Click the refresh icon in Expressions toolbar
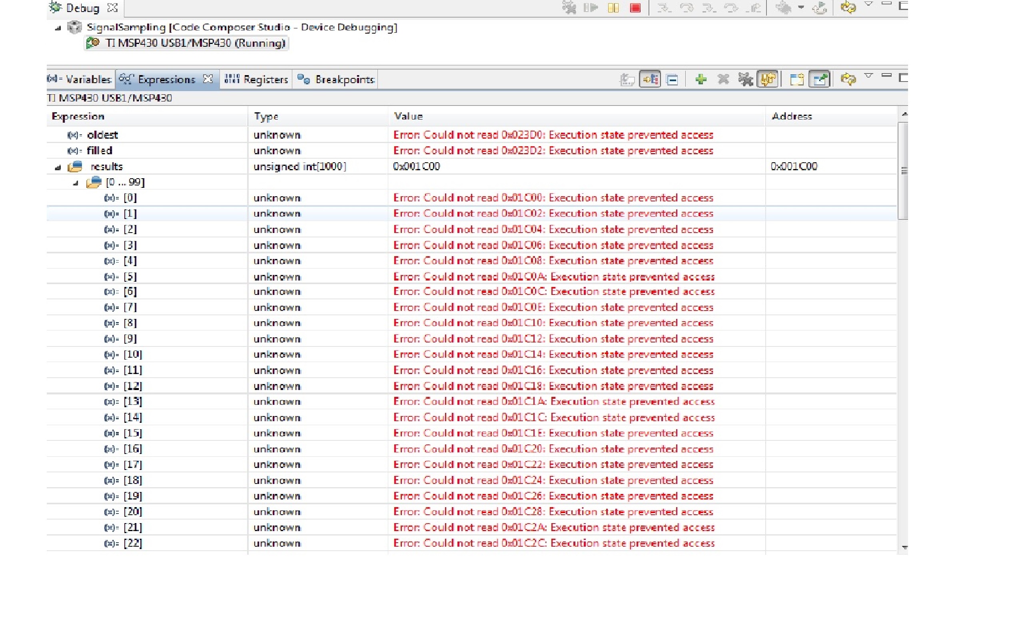 click(848, 79)
